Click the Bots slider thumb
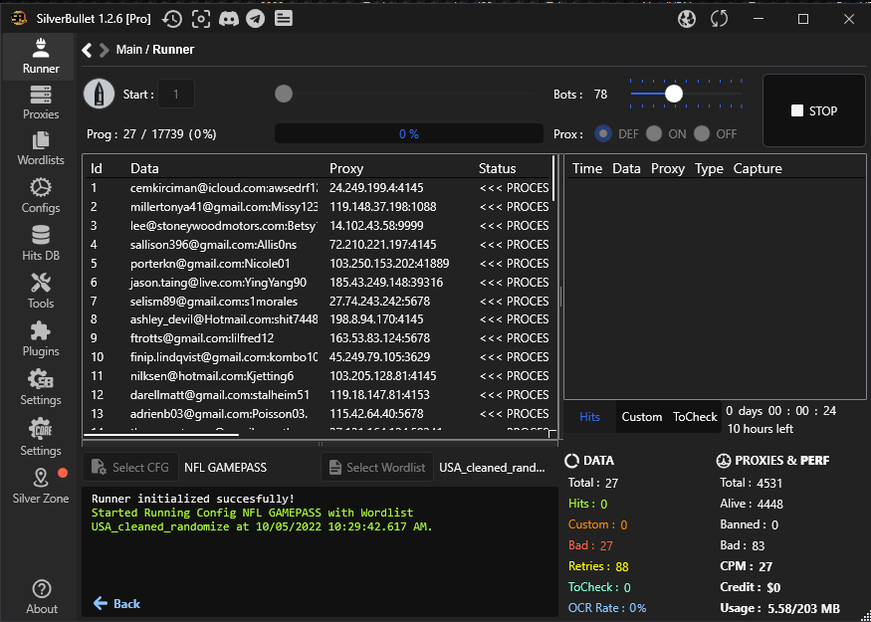Screen dimensions: 871x622 tap(674, 94)
